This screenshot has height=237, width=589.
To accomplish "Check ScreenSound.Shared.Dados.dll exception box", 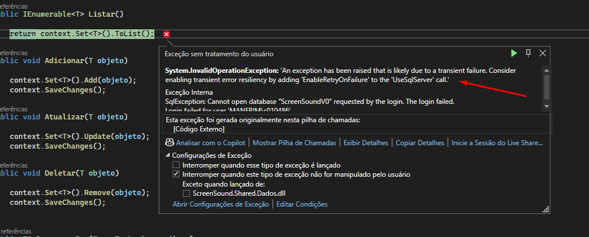I will click(x=186, y=193).
